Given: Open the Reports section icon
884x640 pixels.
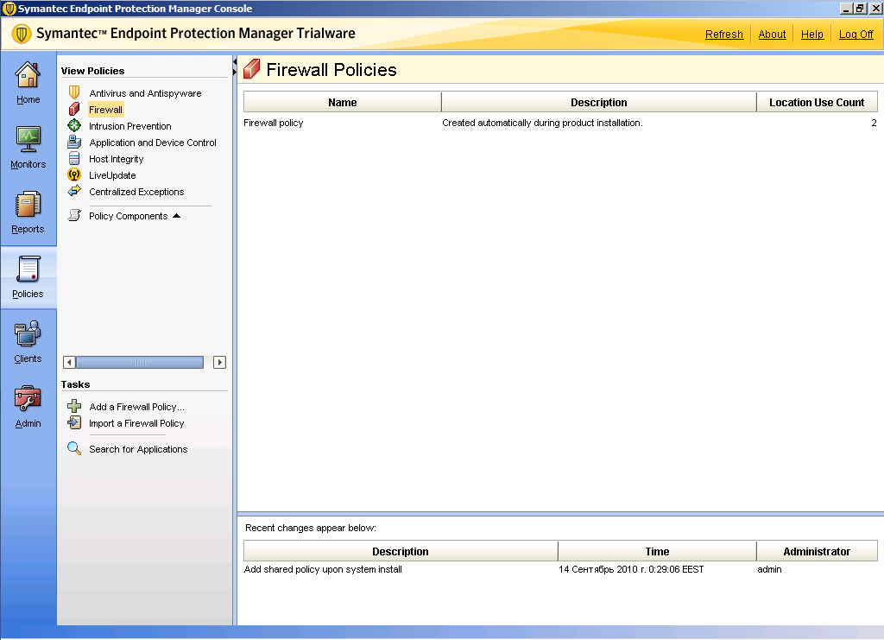Looking at the screenshot, I should click(x=28, y=204).
